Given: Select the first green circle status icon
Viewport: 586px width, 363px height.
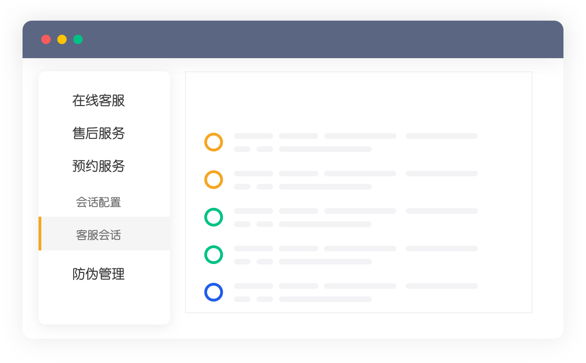Looking at the screenshot, I should 214,217.
